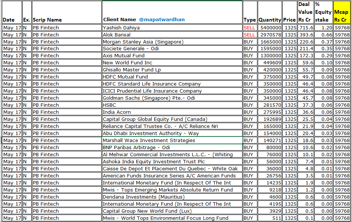Screen dimensions: 352x222
Task: Select Al Mehwar Commercial Investments L.L.C. cell
Action: pos(172,155)
